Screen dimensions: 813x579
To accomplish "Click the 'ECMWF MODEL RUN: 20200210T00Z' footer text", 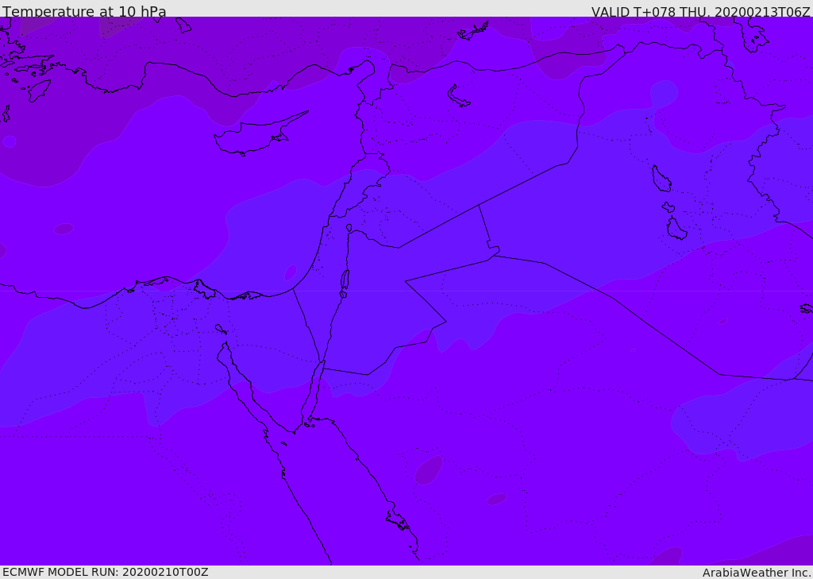I will point(106,572).
